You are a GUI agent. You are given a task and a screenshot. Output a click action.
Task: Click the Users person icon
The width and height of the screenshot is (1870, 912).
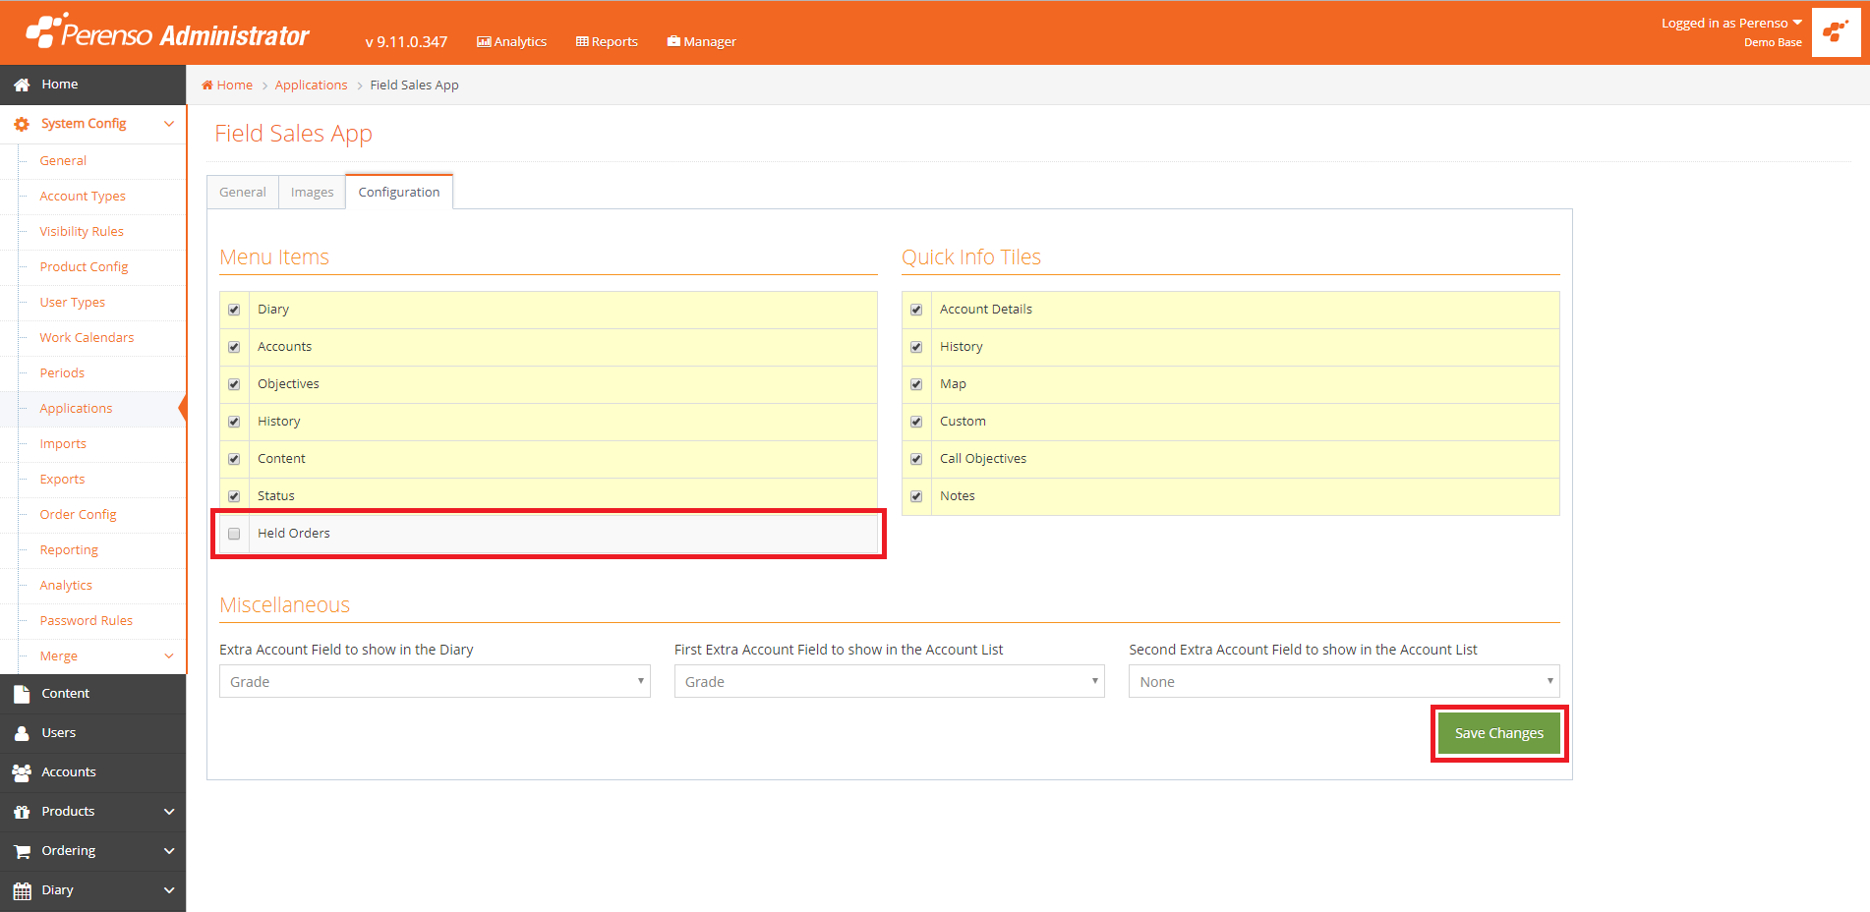pyautogui.click(x=22, y=733)
